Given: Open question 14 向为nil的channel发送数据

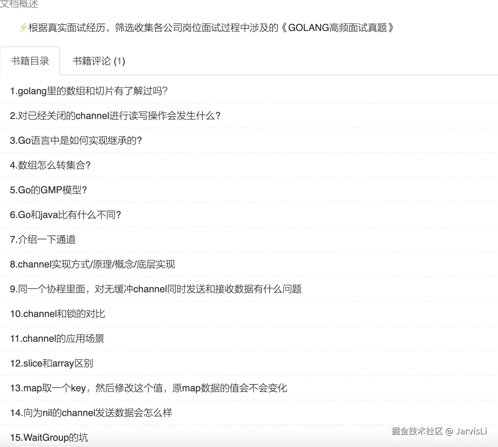Looking at the screenshot, I should (91, 413).
